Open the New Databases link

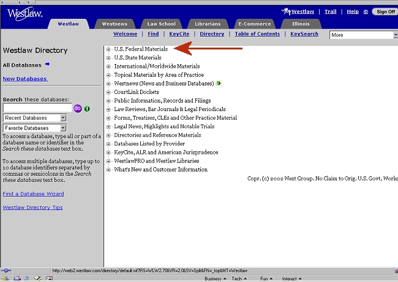click(25, 79)
